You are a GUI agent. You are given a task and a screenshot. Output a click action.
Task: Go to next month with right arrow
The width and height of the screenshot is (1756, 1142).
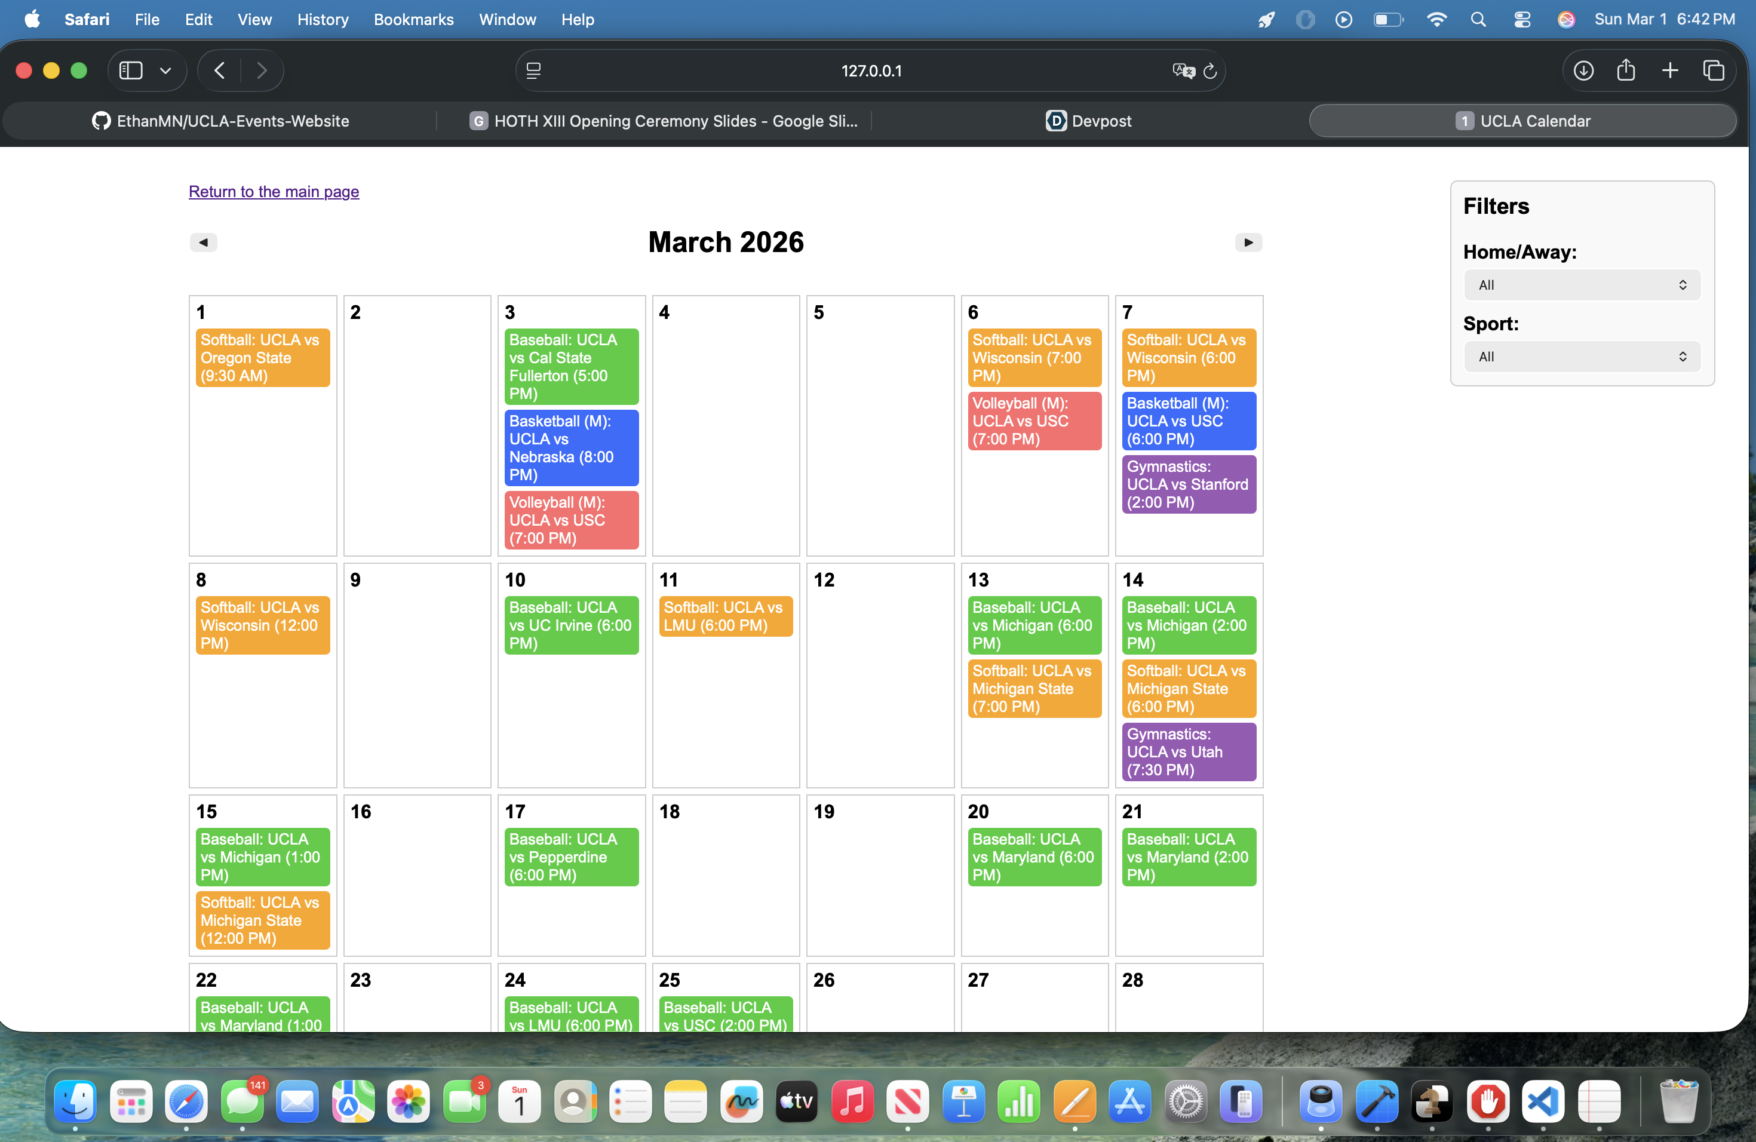(x=1248, y=242)
